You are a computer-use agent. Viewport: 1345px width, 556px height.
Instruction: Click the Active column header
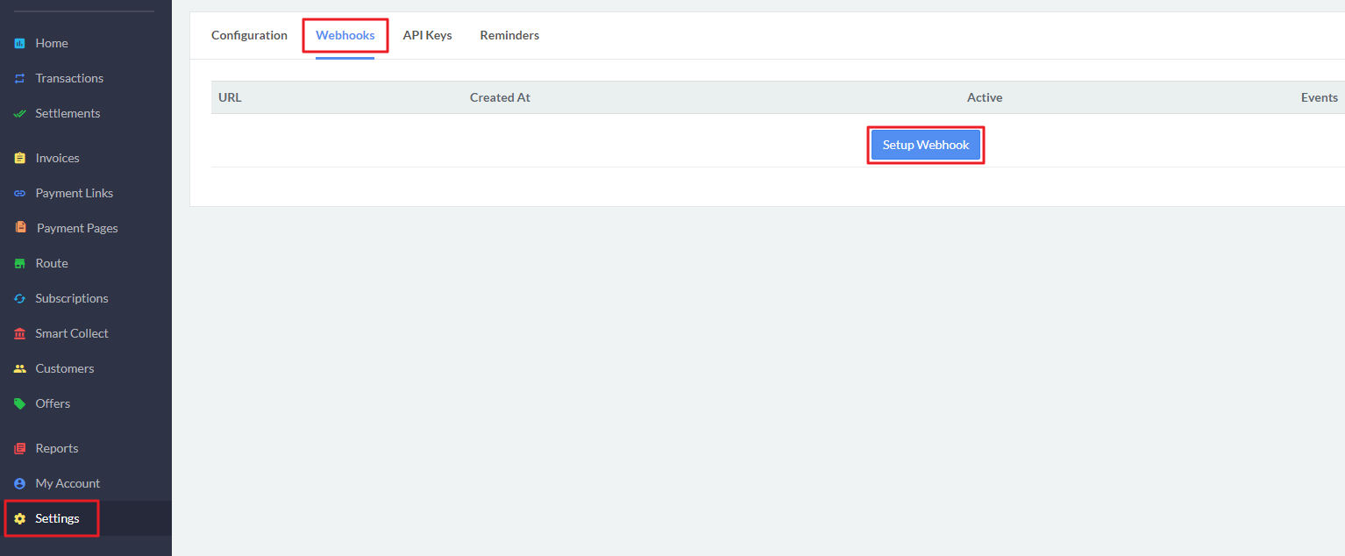[985, 97]
